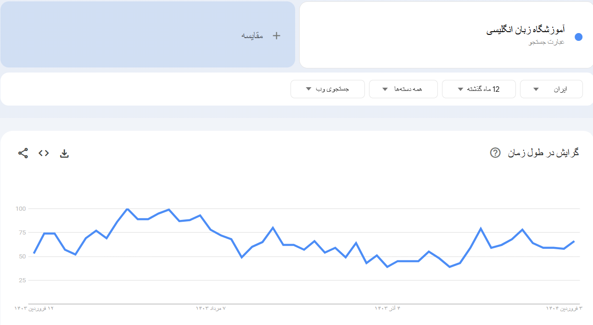Image resolution: width=593 pixels, height=325 pixels.
Task: Open the help icon beside the chart title
Action: (495, 153)
